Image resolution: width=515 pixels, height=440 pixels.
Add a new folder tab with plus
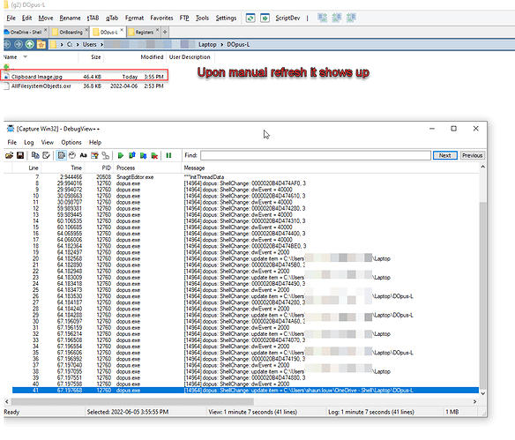point(165,32)
